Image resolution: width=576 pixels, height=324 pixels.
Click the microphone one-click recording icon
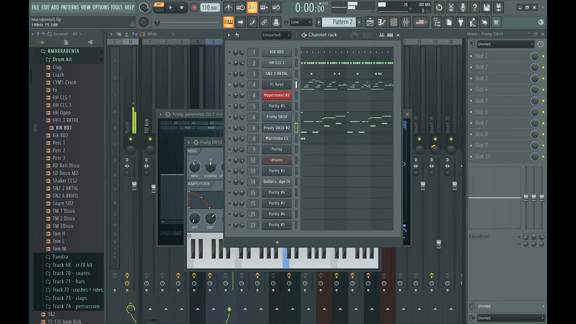pos(463,7)
